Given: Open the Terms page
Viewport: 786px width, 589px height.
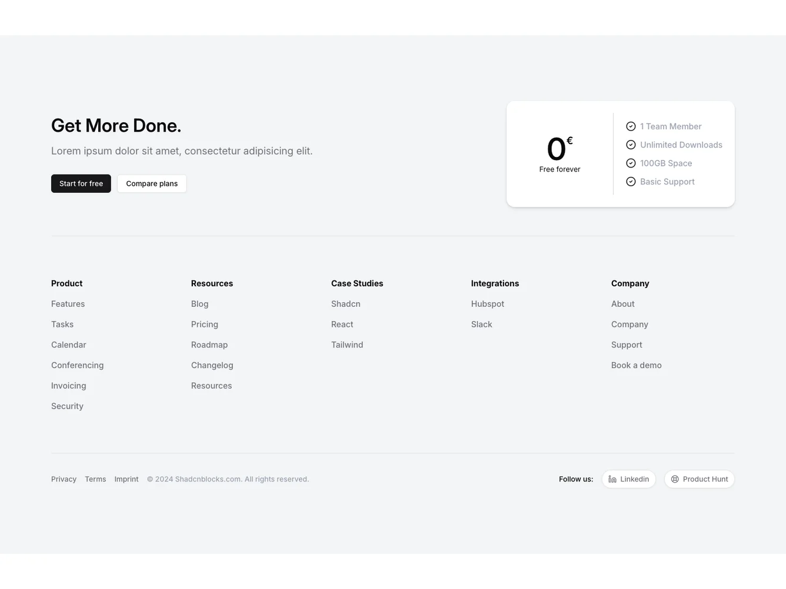Looking at the screenshot, I should pos(95,479).
